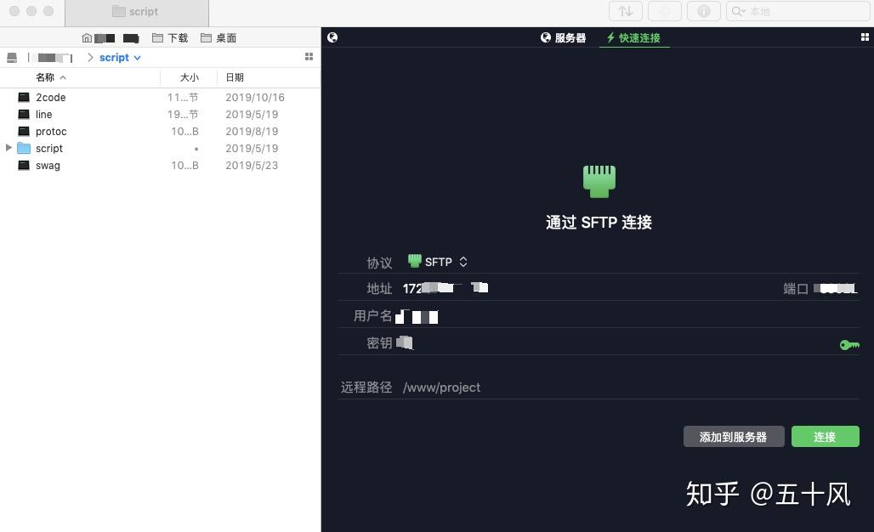874x532 pixels.
Task: Click the disk icon in the path bar
Action: tap(11, 57)
